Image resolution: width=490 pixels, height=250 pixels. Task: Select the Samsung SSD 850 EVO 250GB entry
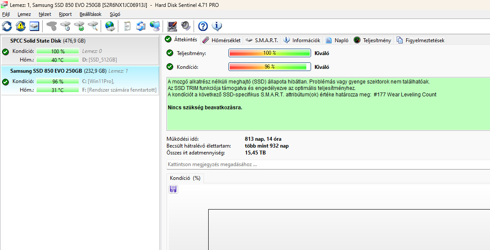pyautogui.click(x=80, y=80)
